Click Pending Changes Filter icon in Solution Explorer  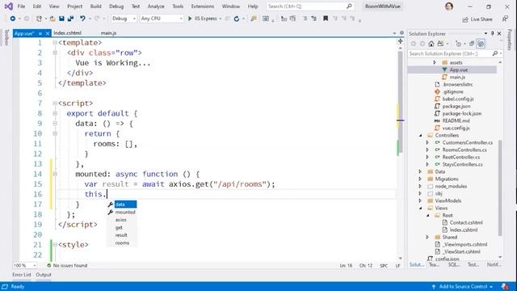click(458, 44)
